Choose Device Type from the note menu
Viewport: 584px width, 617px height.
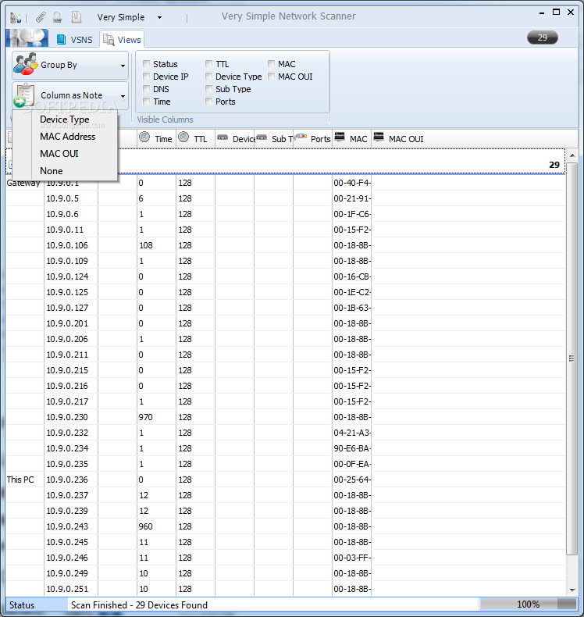coord(65,119)
